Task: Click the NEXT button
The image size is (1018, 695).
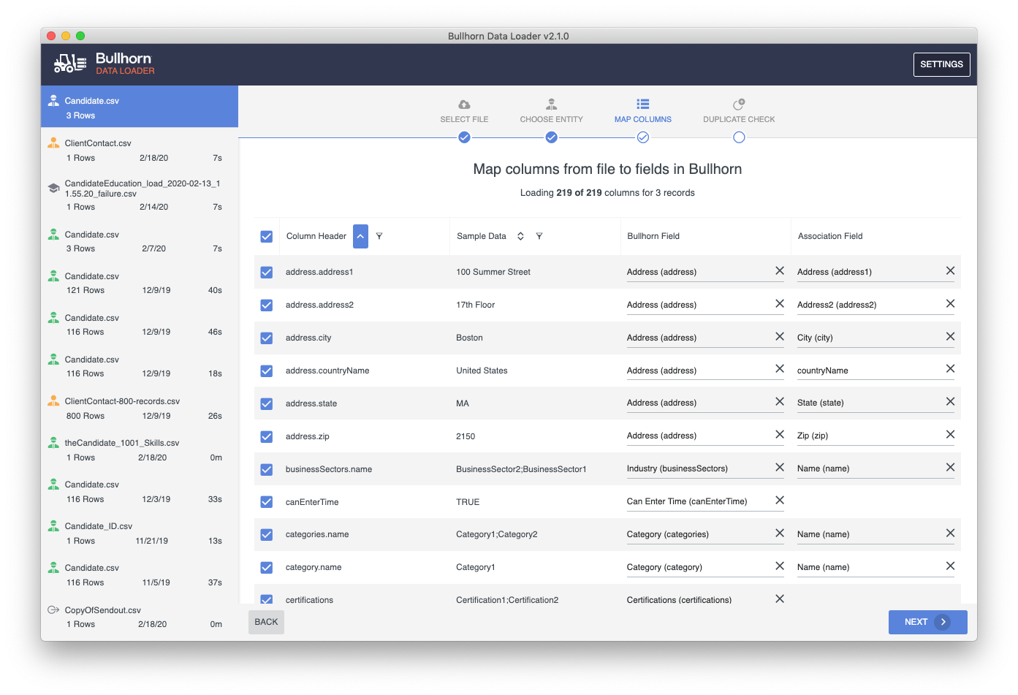Action: click(927, 622)
